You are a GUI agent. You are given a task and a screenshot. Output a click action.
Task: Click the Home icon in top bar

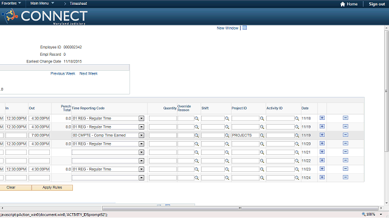coord(343,4)
